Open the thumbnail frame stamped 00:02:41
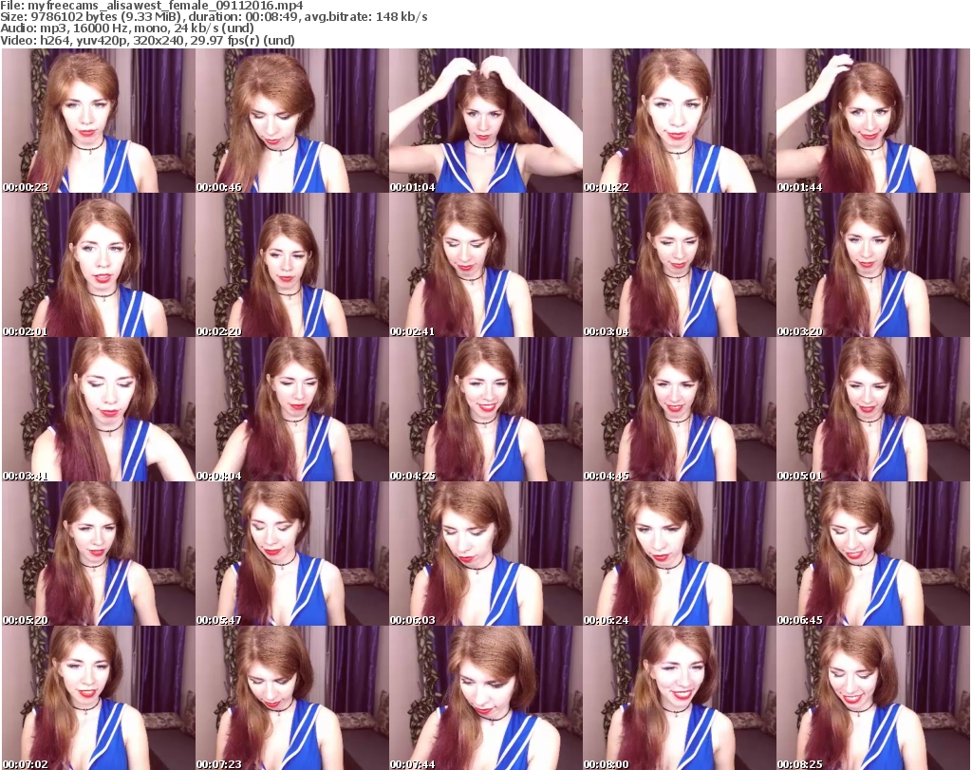This screenshot has height=770, width=972. 485,265
